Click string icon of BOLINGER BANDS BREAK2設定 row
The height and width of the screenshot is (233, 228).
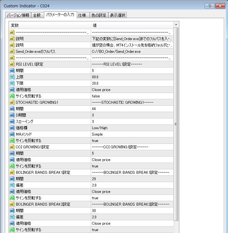[x=12, y=204]
